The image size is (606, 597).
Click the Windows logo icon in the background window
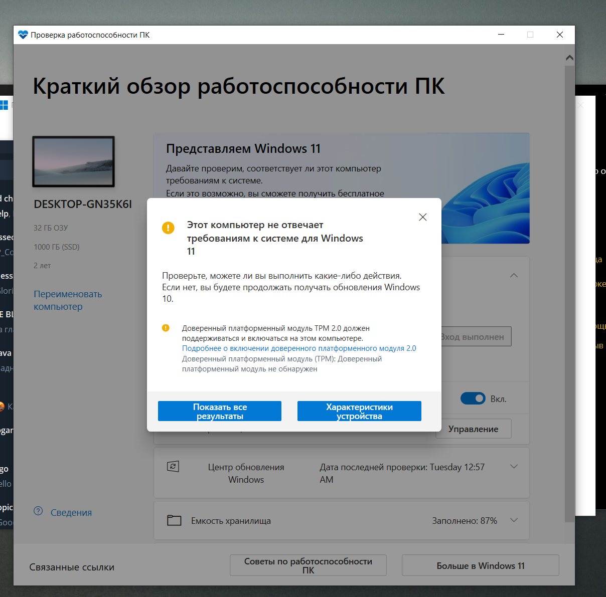click(4, 105)
